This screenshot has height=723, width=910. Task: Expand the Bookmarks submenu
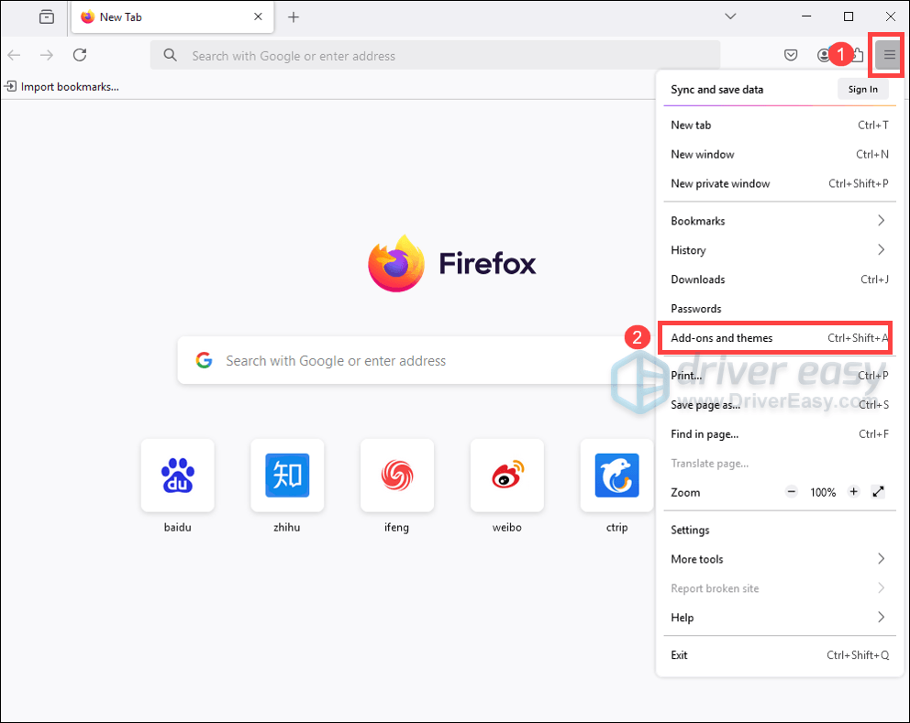780,221
